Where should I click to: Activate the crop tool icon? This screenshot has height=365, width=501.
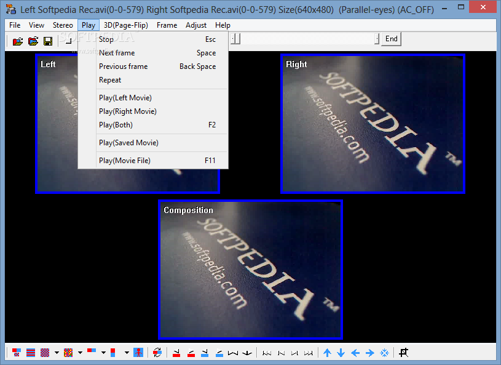(x=403, y=353)
